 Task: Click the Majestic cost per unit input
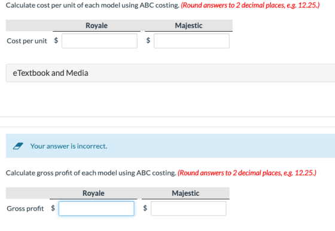click(191, 41)
